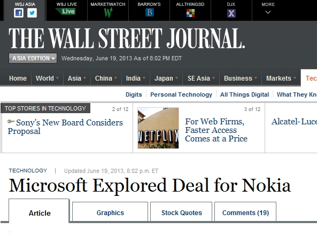
Task: Open the Markets navigation dropdown
Action: (281, 78)
